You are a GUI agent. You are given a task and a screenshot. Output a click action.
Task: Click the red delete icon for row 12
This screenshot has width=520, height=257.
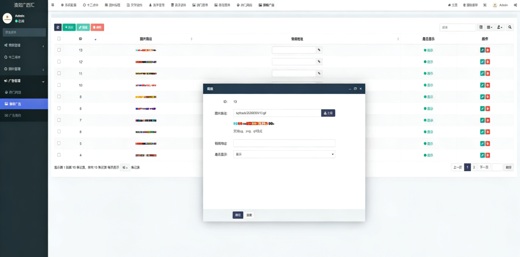coord(488,61)
